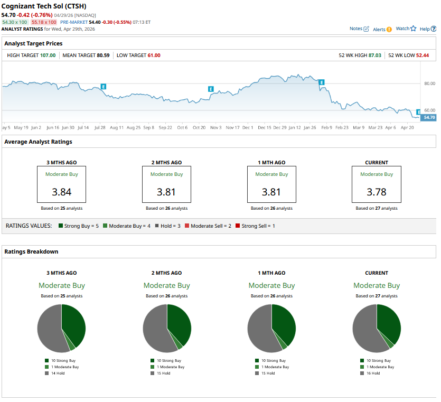
Task: Select the Current rating box showing 3.78
Action: point(377,184)
